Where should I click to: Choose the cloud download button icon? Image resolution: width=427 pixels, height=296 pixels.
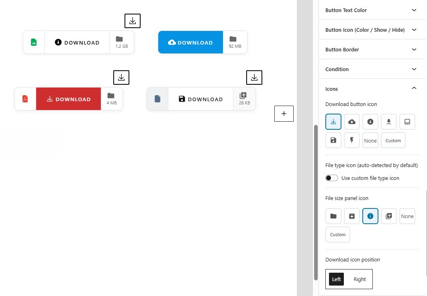tap(351, 122)
